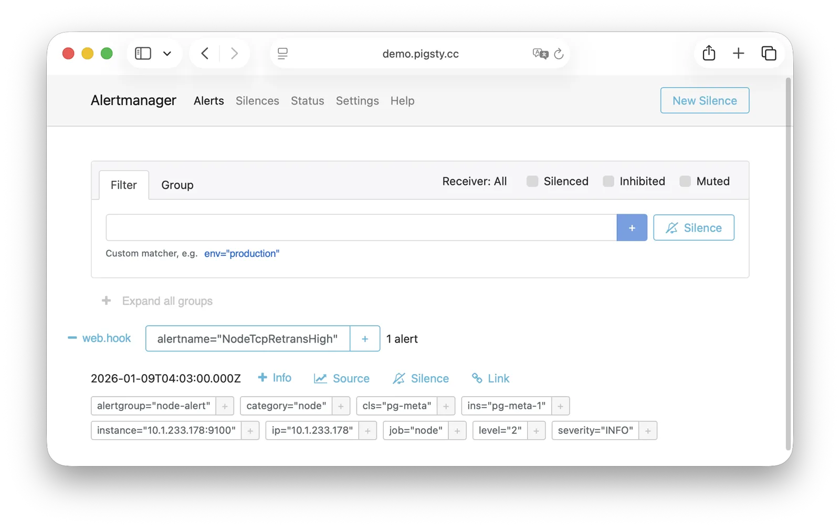Click the New Silence button
840x528 pixels.
(x=704, y=100)
